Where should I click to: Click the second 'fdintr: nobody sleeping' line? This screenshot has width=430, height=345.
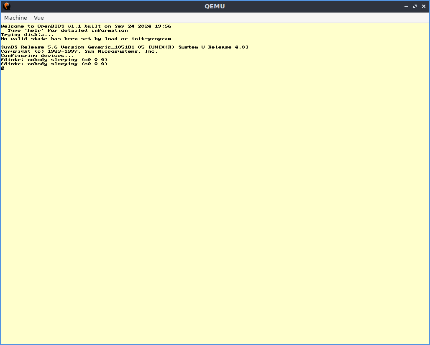tap(54, 64)
